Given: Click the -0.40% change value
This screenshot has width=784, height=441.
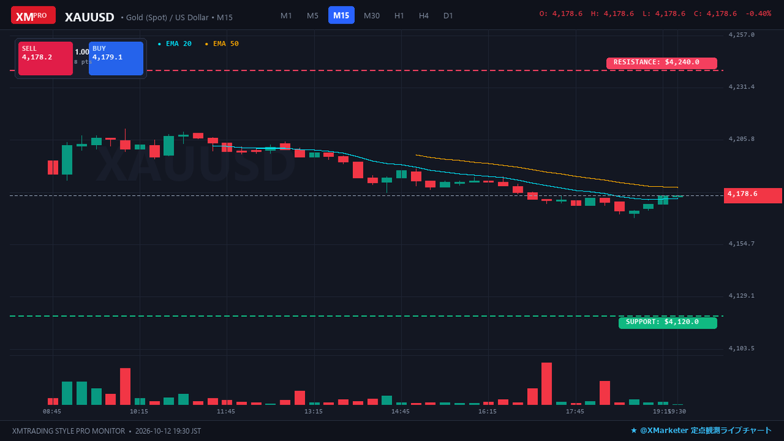Looking at the screenshot, I should pyautogui.click(x=759, y=14).
